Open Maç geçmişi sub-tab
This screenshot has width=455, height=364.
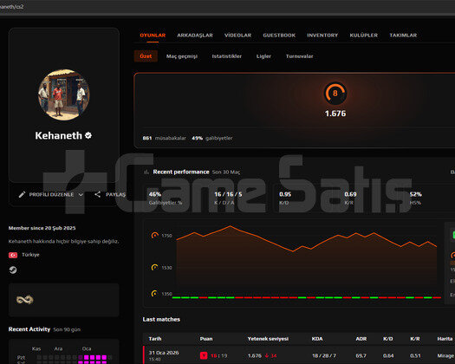point(182,56)
